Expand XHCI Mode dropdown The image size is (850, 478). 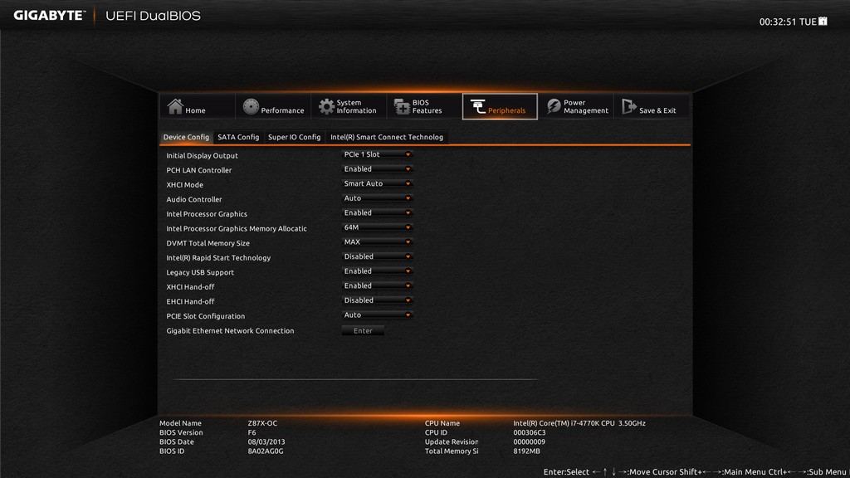coord(378,183)
